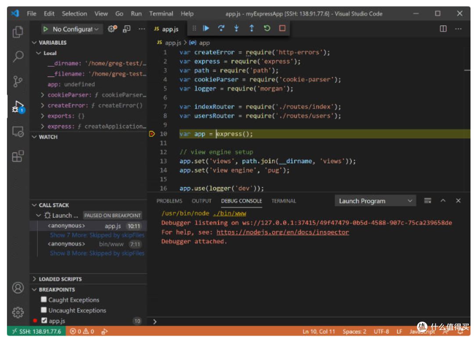474x337 pixels.
Task: Click the breakpoint marker on line 10
Action: point(152,134)
